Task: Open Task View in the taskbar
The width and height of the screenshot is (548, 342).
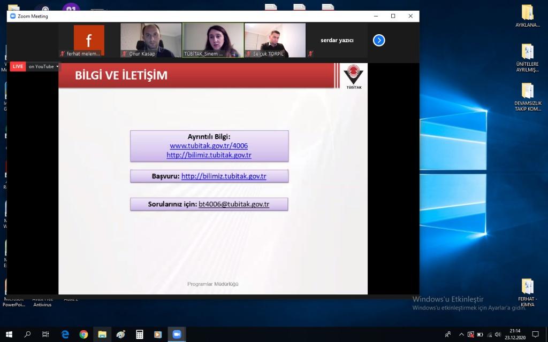Action: point(46,335)
